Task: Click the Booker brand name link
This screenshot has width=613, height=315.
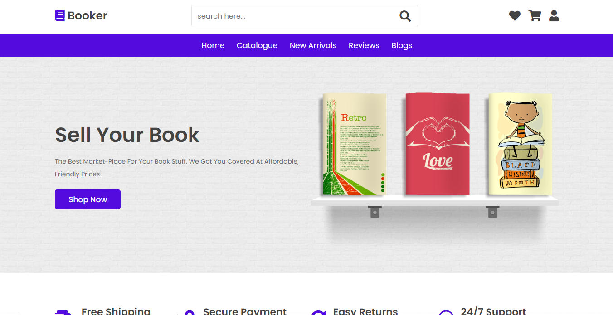Action: (x=87, y=15)
